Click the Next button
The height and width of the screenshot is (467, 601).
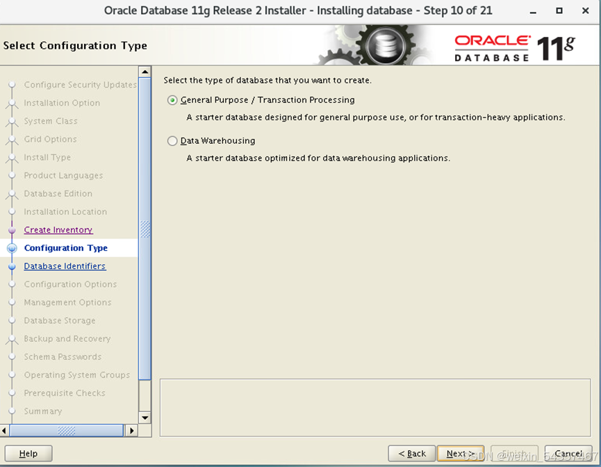point(461,454)
